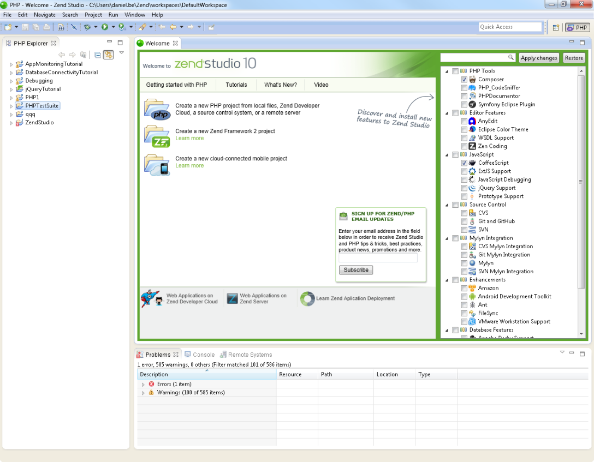The image size is (594, 462).
Task: Open the Remote Systems tab
Action: click(246, 355)
